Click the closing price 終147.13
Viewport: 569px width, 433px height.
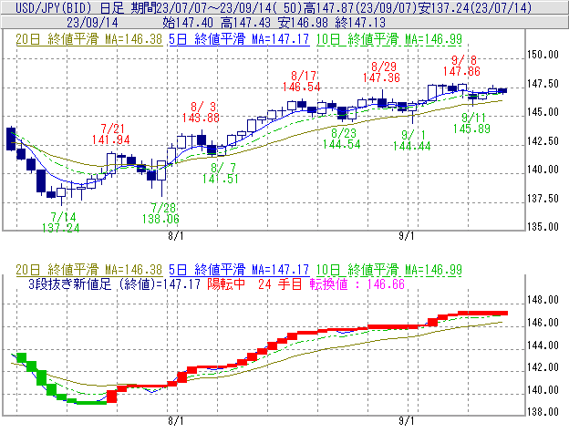tap(360, 23)
